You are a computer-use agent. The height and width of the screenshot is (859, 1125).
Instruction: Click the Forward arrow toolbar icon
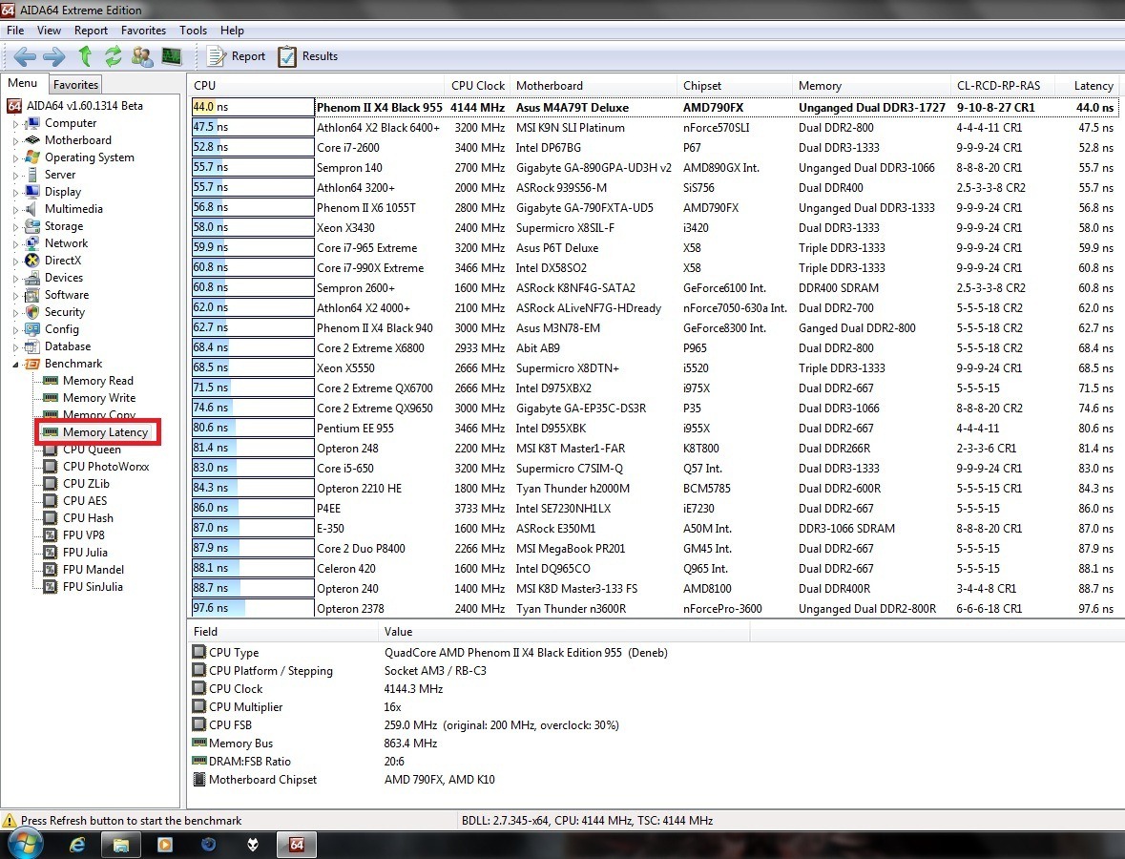tap(53, 56)
